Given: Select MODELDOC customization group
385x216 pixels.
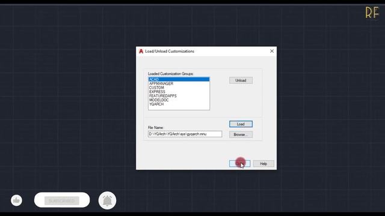Looking at the screenshot, I should pos(179,100).
